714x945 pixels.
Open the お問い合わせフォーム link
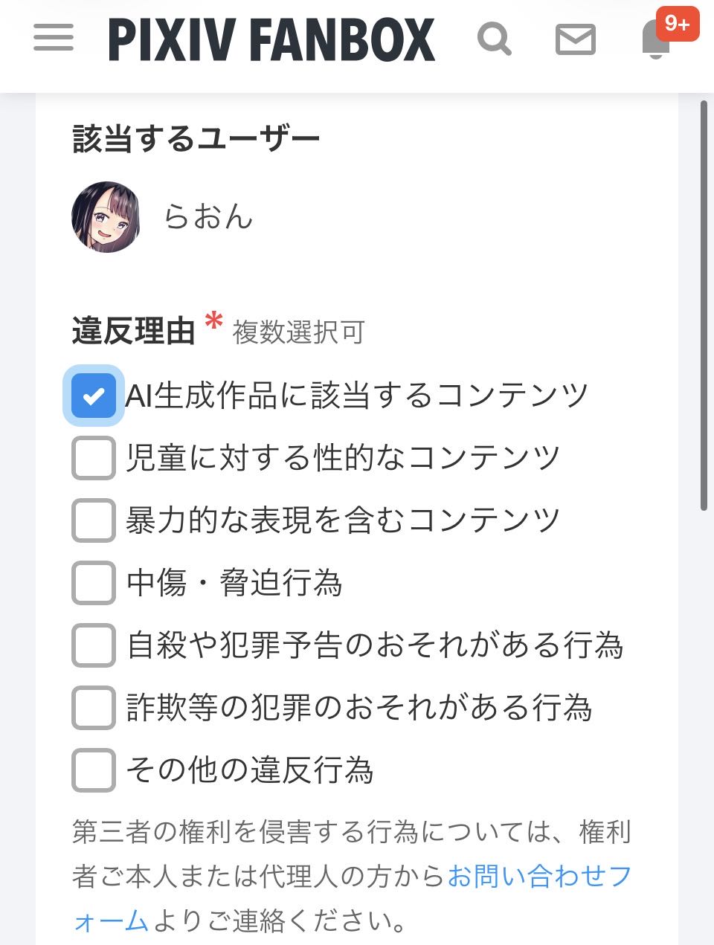[538, 877]
